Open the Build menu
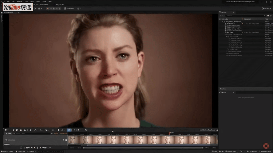 click(32, 1)
